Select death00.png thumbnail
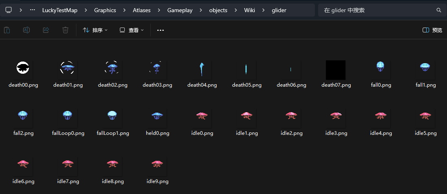This screenshot has height=194, width=447. tap(23, 70)
